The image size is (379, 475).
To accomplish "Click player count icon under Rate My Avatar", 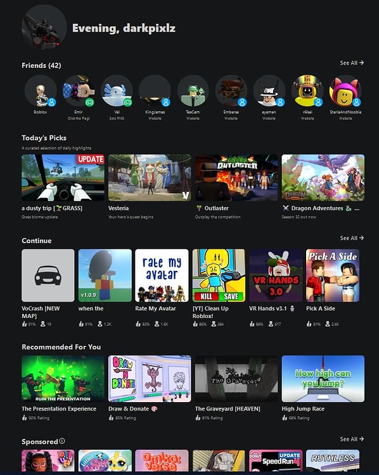I will tap(157, 324).
